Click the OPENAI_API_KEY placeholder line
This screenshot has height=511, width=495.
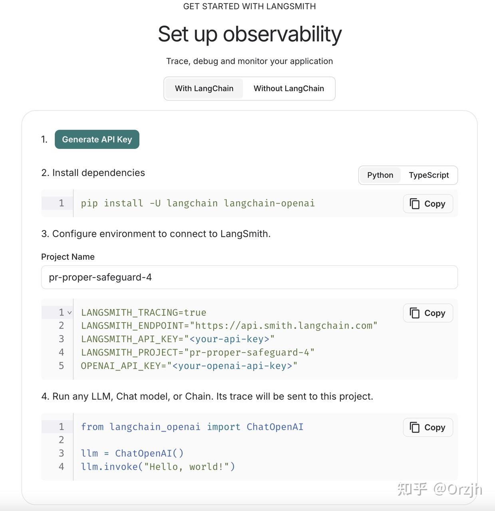click(x=189, y=366)
